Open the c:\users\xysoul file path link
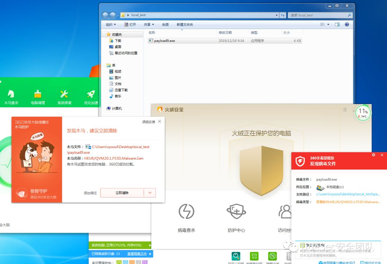Viewport: 387px width, 264px height. (x=348, y=194)
